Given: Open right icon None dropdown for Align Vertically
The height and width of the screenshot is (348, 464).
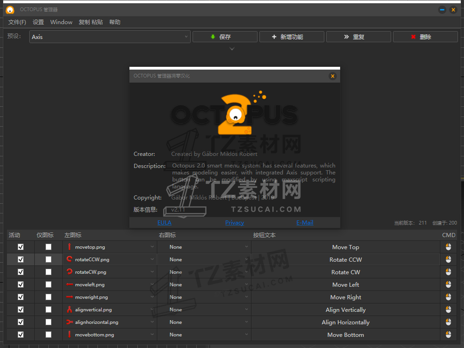Looking at the screenshot, I should [x=204, y=309].
